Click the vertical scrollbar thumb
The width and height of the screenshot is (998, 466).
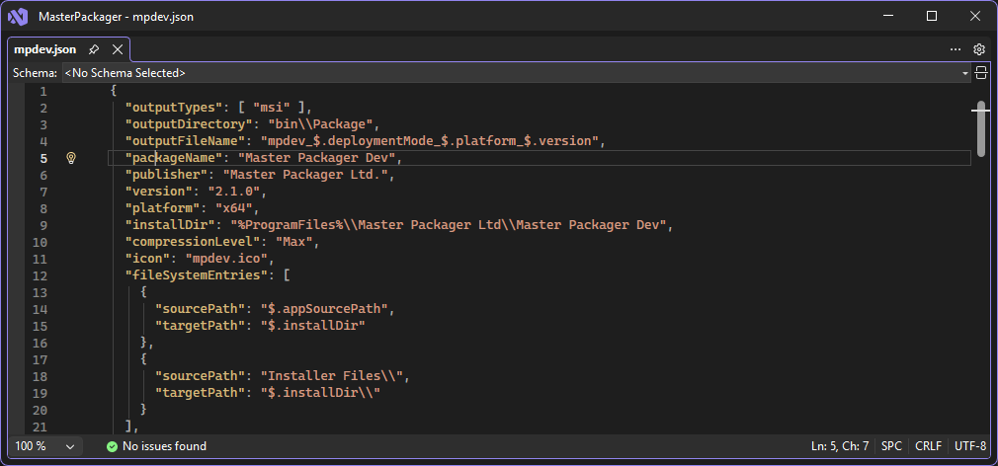(981, 127)
